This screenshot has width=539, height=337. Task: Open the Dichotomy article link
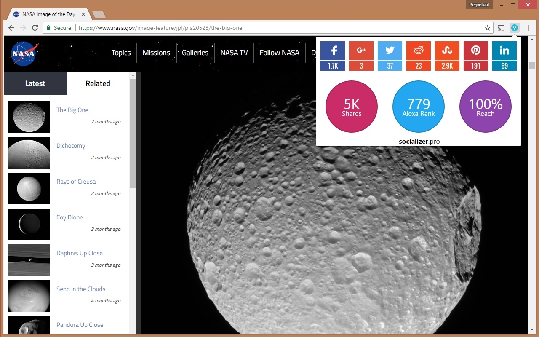pos(71,146)
